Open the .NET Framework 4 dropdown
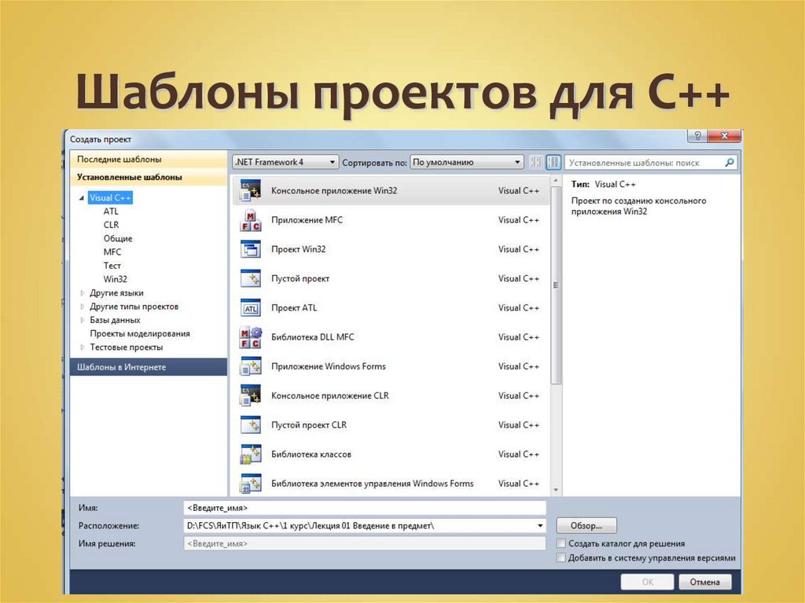This screenshot has width=805, height=603. [x=285, y=162]
